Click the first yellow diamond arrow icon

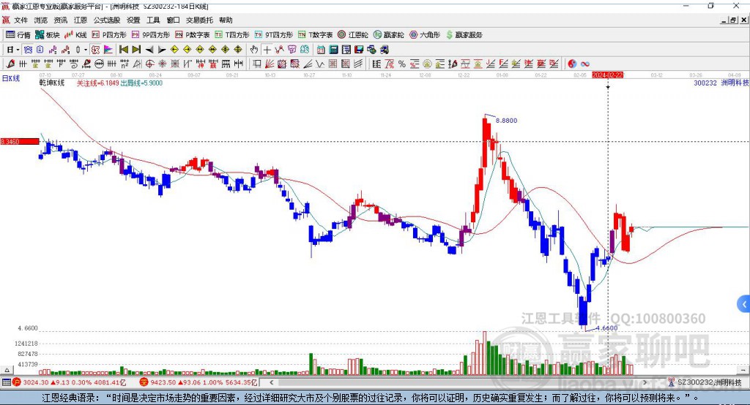tap(174, 50)
